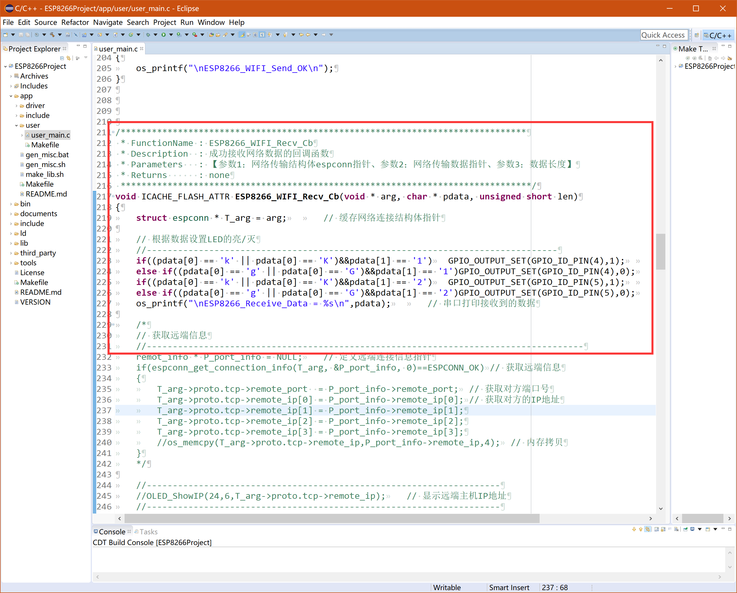Open dropdown arrow next to Run button
Image resolution: width=737 pixels, height=593 pixels.
click(171, 34)
